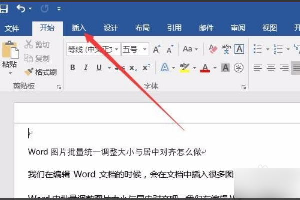The width and height of the screenshot is (300, 200).
Task: Click the Justify alignment icon
Action: pyautogui.click(x=296, y=68)
